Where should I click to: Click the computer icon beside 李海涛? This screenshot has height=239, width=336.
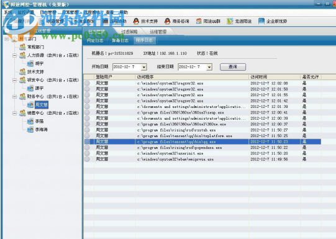coord(30,129)
